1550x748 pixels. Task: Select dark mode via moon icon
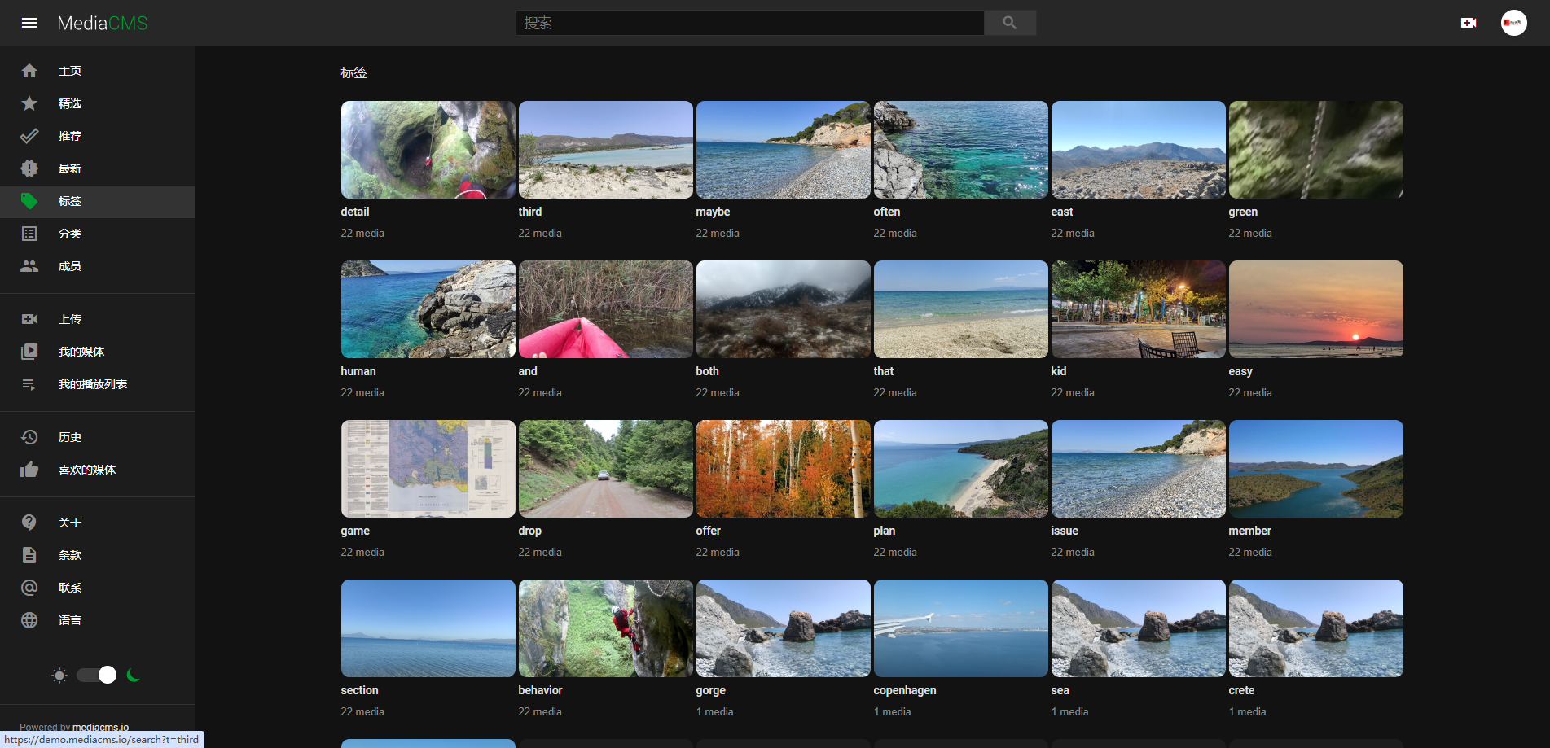[x=134, y=675]
